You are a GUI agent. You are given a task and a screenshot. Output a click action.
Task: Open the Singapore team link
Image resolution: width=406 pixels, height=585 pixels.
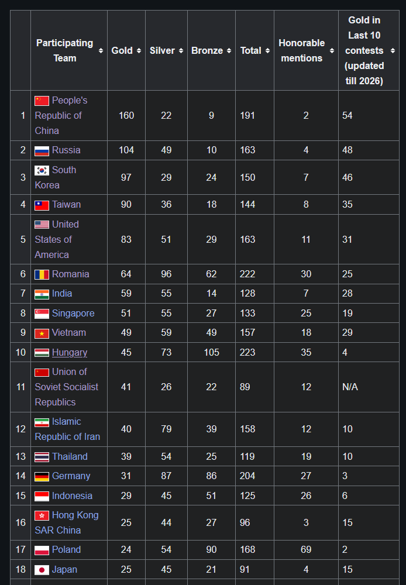pos(73,313)
